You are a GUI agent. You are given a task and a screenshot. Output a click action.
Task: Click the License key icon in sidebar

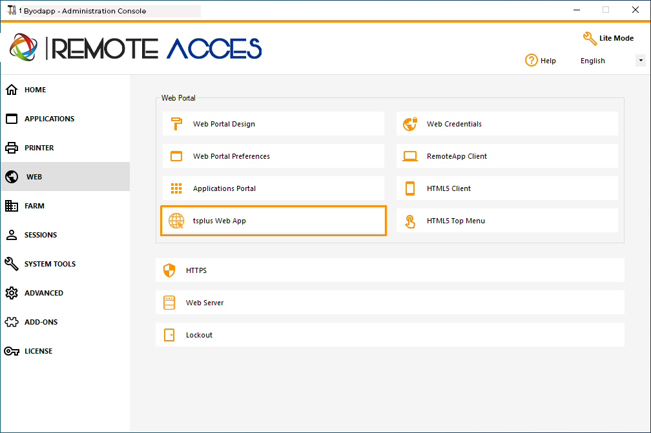12,351
